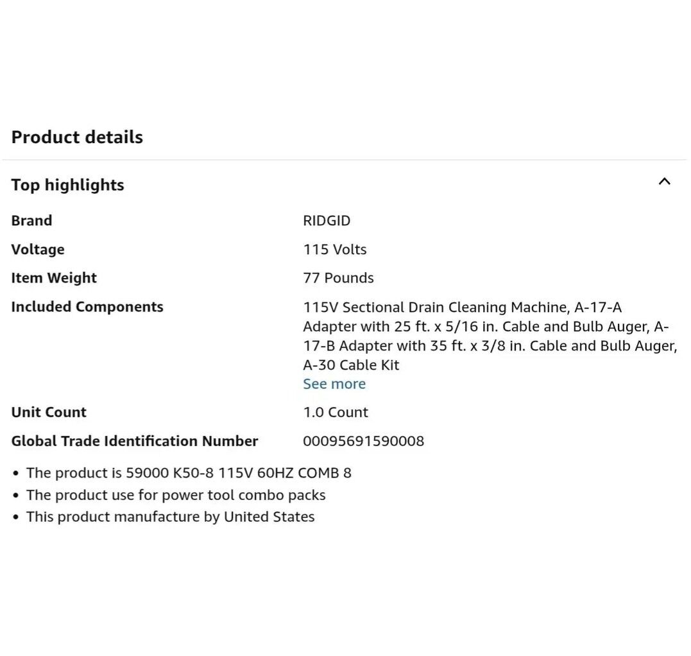The width and height of the screenshot is (691, 656).
Task: Click the Product details heading
Action: pyautogui.click(x=77, y=137)
